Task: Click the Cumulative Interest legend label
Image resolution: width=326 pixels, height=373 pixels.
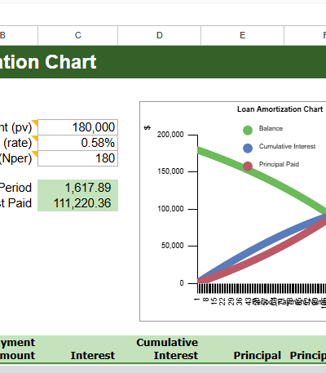Action: (287, 146)
